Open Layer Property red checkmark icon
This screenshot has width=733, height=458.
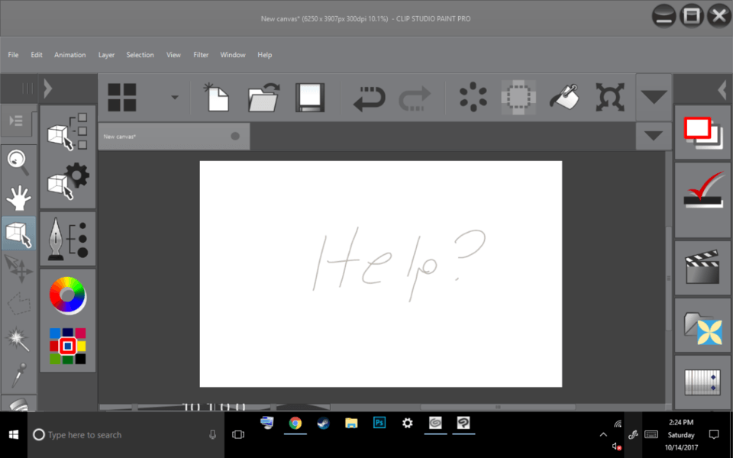[x=702, y=191]
